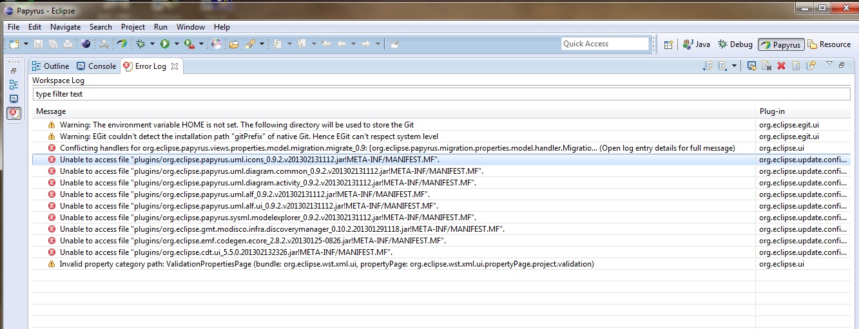The image size is (859, 329).
Task: Sort by the Message column header
Action: coord(394,111)
